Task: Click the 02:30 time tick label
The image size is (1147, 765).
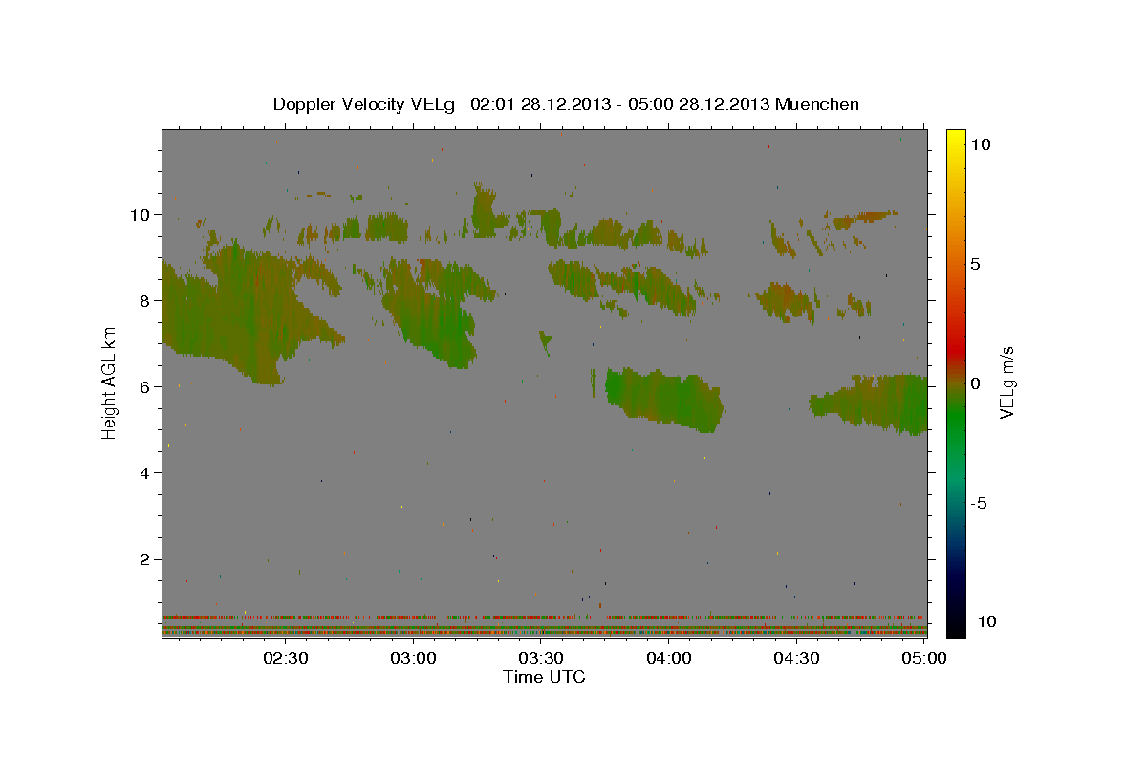Action: point(287,658)
